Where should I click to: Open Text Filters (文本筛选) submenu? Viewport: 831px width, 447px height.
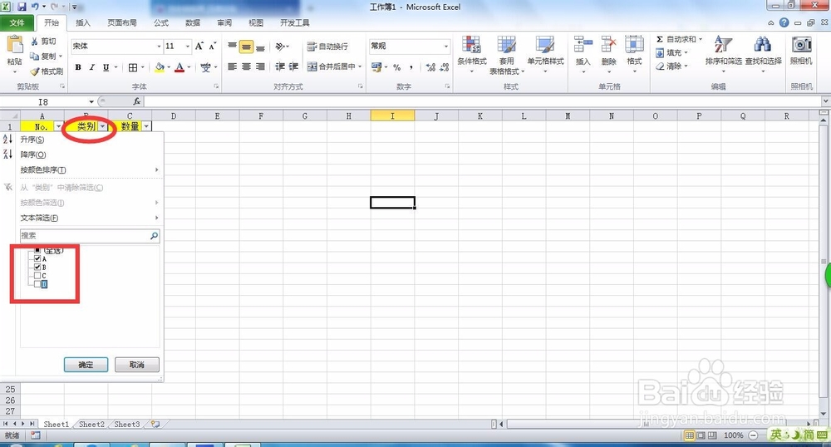pyautogui.click(x=82, y=218)
